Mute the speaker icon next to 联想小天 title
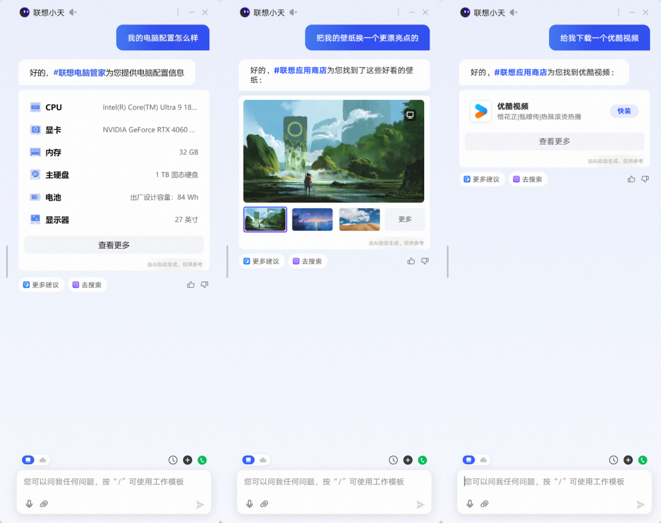The height and width of the screenshot is (523, 661). tap(72, 11)
